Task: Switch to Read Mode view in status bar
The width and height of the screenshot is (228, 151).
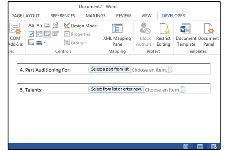Action: click(x=186, y=147)
